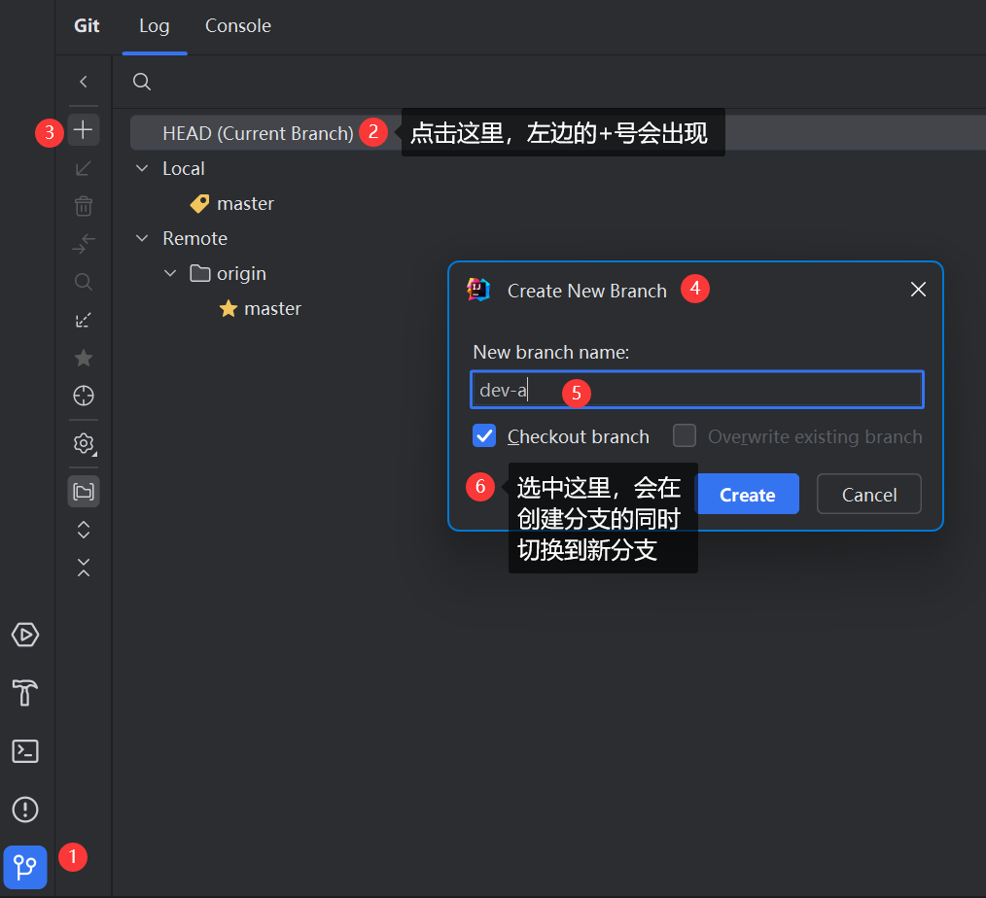
Task: Click the plus icon to create new branch
Action: pos(84,129)
